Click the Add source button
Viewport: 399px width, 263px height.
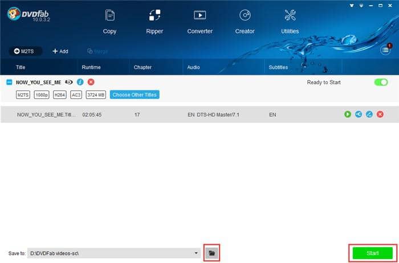60,51
